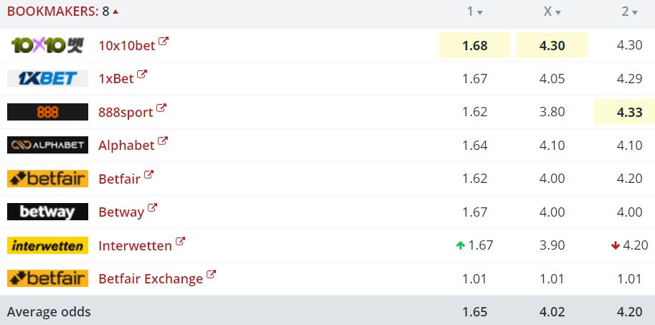
Task: Click Interwetten 1.67 odds with green arrow
Action: point(474,245)
